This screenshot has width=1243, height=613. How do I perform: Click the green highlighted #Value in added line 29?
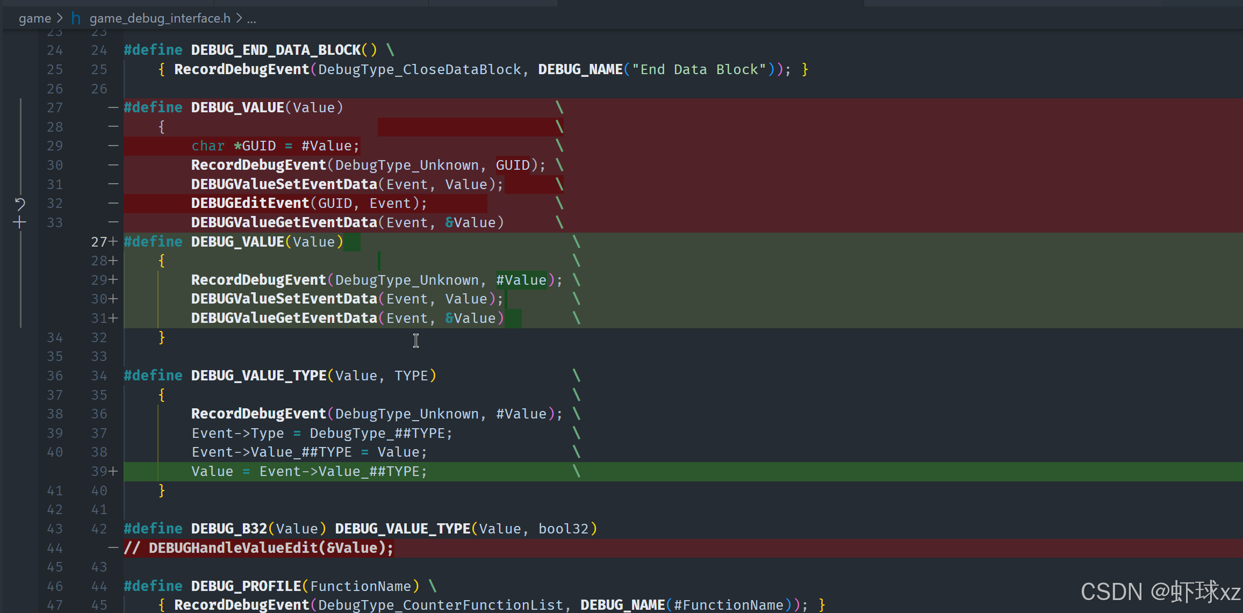point(521,280)
